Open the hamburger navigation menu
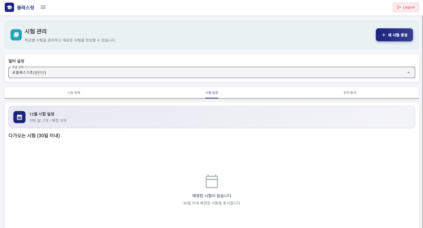Image resolution: width=423 pixels, height=228 pixels. pos(43,7)
